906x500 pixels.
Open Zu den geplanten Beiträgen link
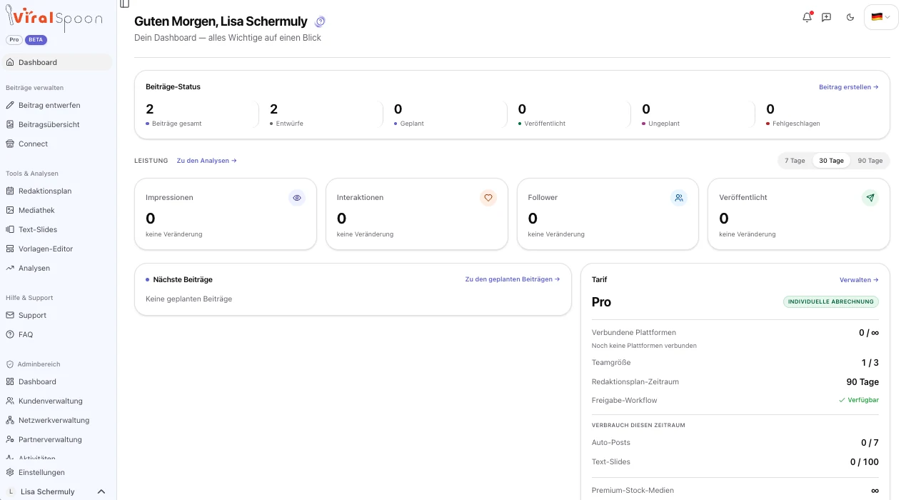tap(513, 279)
